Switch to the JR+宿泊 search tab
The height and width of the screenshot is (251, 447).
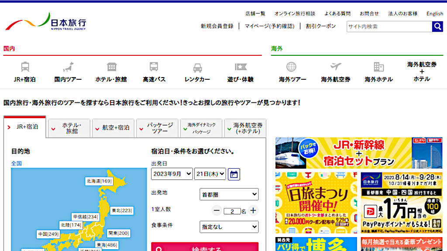(x=25, y=127)
